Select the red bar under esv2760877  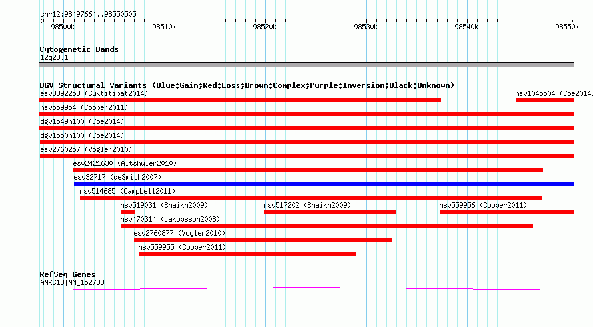click(263, 240)
